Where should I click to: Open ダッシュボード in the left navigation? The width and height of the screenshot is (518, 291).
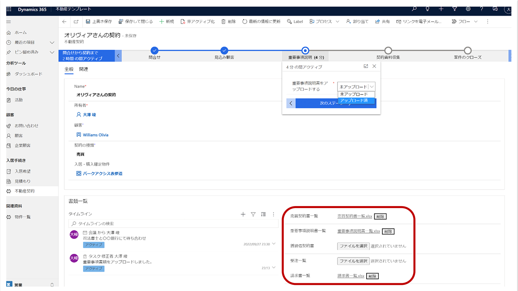pyautogui.click(x=28, y=74)
